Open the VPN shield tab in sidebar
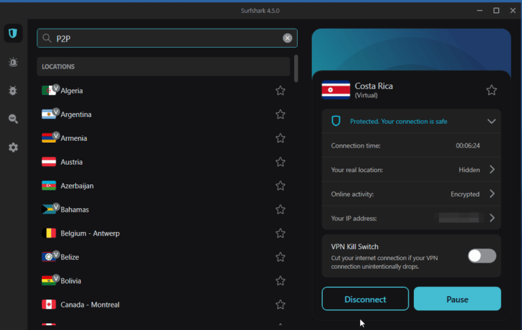Viewport: 522px width, 330px height. 13,33
